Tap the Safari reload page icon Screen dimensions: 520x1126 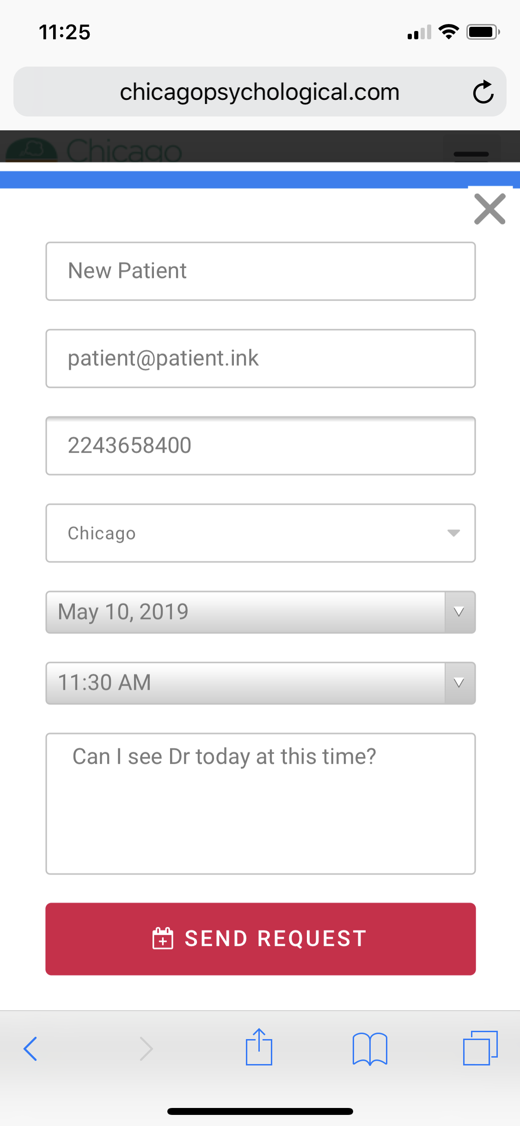point(483,92)
